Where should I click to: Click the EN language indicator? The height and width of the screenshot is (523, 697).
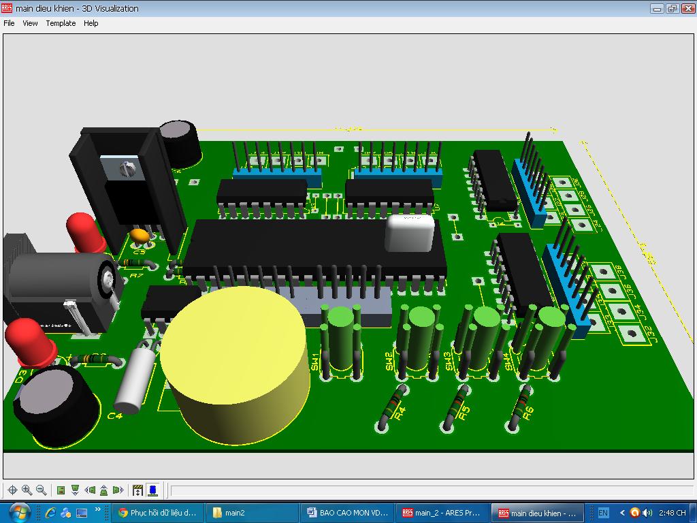[x=603, y=513]
